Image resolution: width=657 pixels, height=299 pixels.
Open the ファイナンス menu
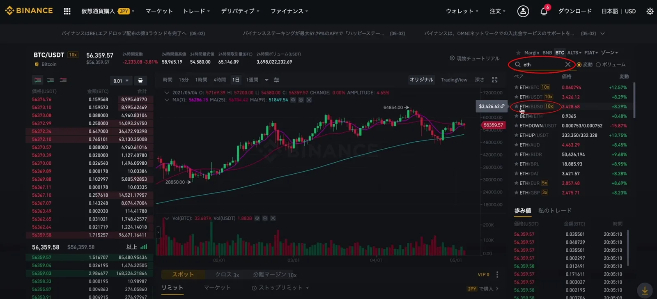click(x=289, y=11)
